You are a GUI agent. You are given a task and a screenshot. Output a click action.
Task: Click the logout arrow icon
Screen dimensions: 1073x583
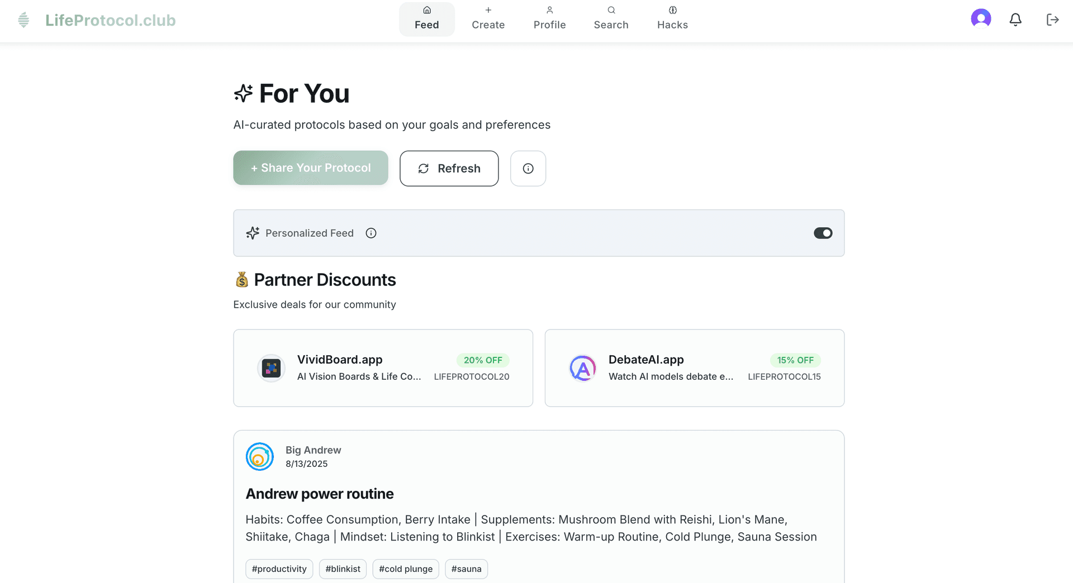click(1052, 20)
